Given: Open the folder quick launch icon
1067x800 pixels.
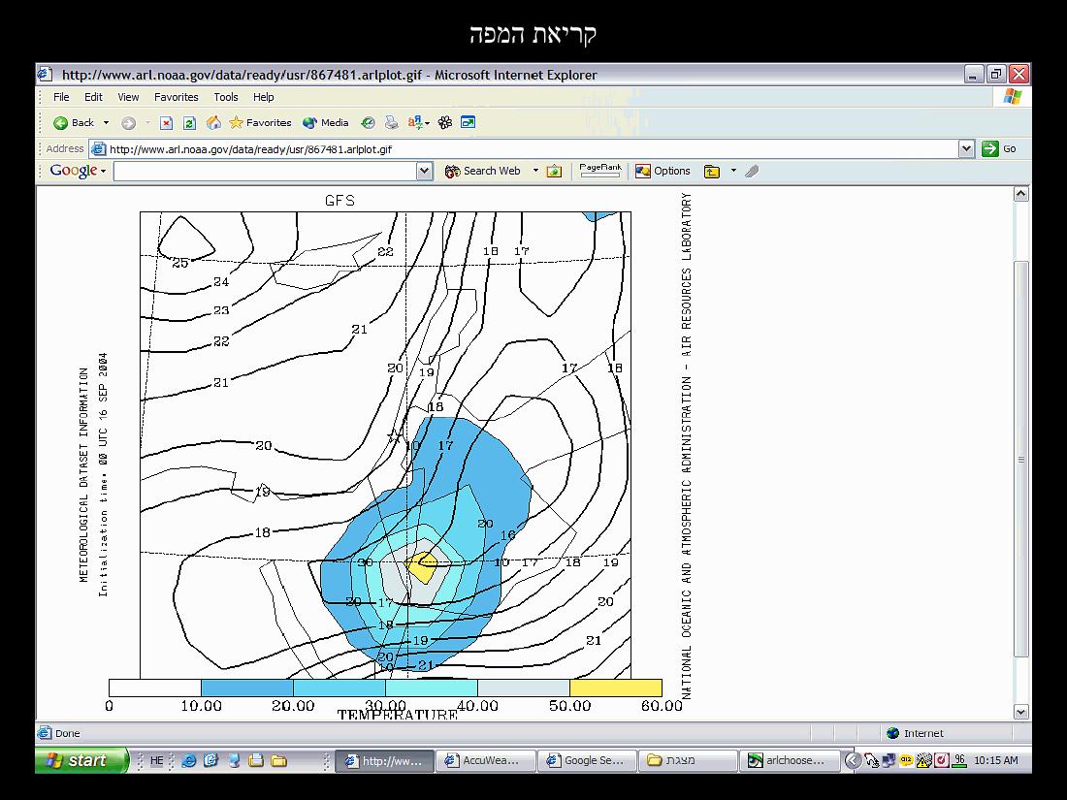Looking at the screenshot, I should click(278, 760).
